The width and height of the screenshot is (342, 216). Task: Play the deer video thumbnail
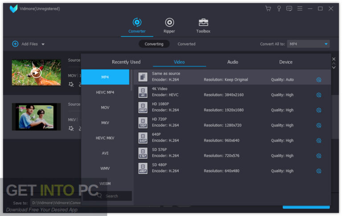tap(36, 73)
